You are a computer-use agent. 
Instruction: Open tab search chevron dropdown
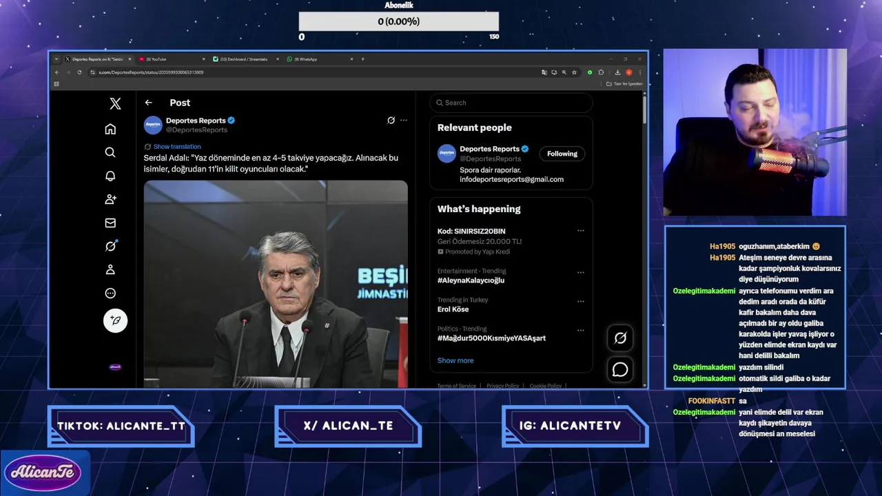57,59
